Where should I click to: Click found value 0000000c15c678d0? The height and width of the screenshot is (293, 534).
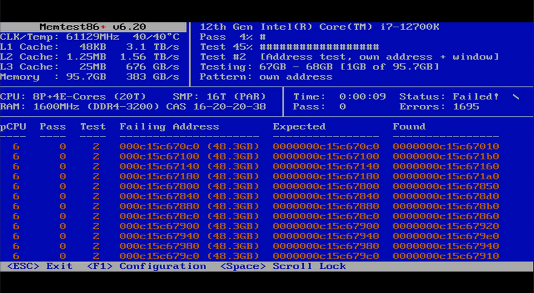446,196
